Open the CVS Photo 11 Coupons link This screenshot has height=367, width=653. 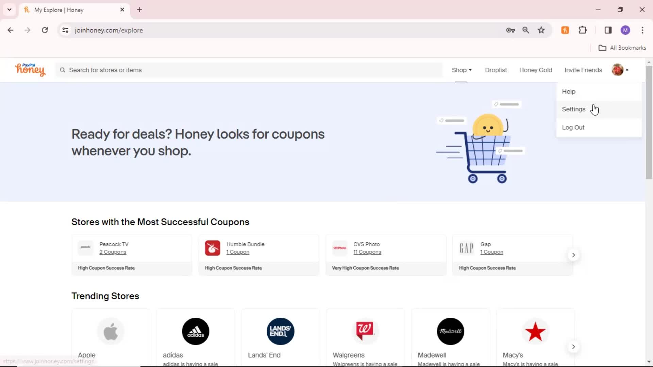[x=367, y=252]
